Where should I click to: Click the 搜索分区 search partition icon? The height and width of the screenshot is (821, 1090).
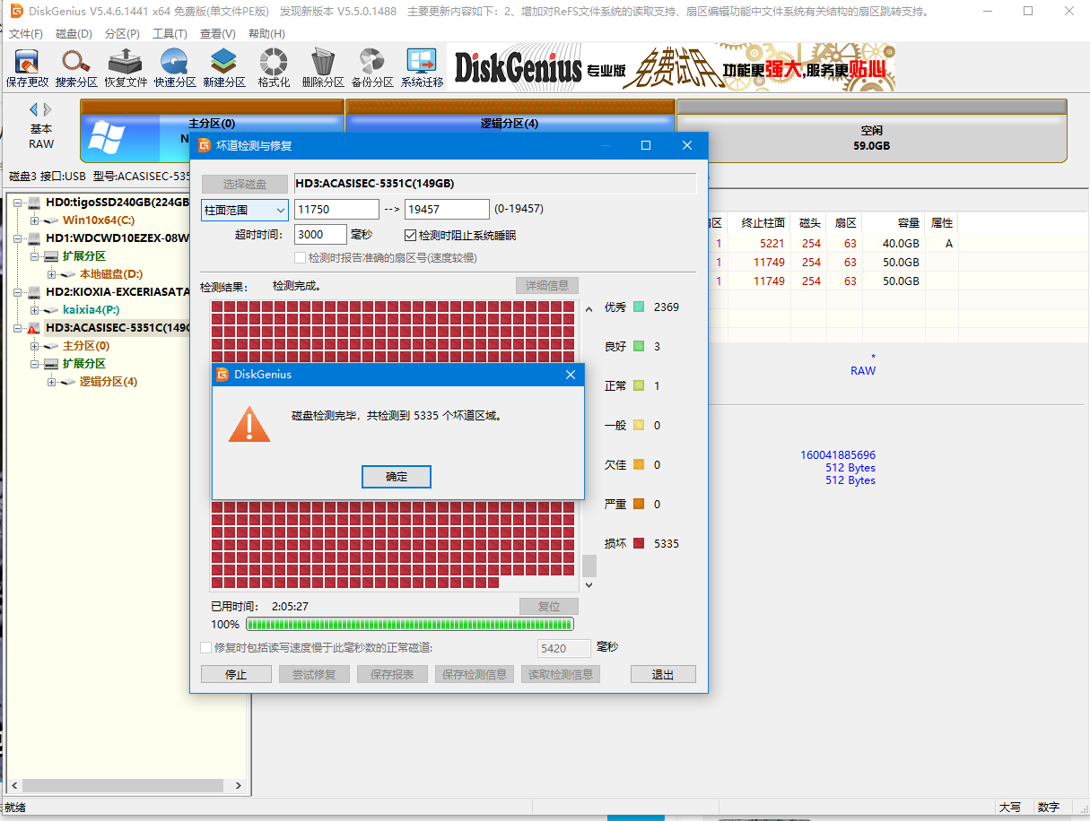pyautogui.click(x=76, y=68)
